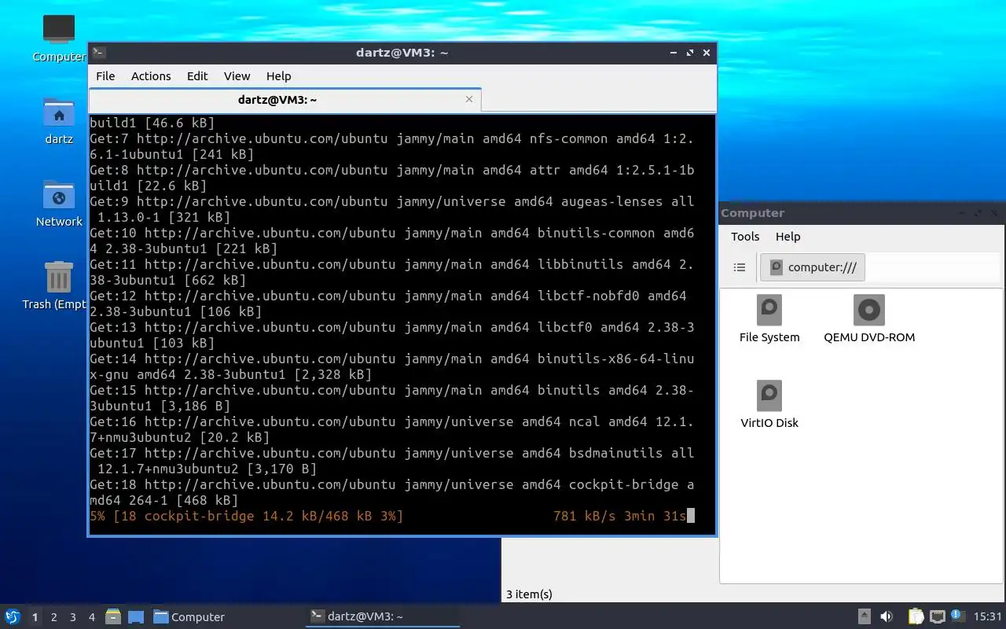
Task: Switch to workspace 1 in the pager
Action: (35, 617)
